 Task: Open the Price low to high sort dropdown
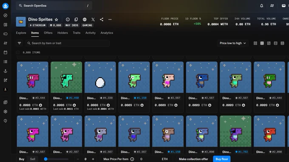click(x=232, y=43)
